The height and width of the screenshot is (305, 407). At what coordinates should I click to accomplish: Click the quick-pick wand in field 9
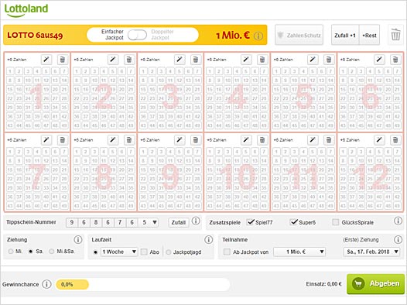tap(180, 140)
